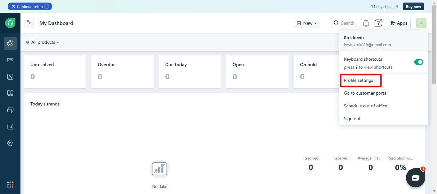Click the Average First response value
The image size is (437, 194).
(x=370, y=167)
